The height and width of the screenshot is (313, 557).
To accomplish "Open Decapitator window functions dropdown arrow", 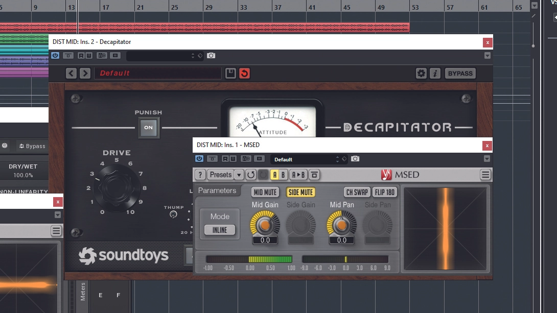I will (x=488, y=56).
